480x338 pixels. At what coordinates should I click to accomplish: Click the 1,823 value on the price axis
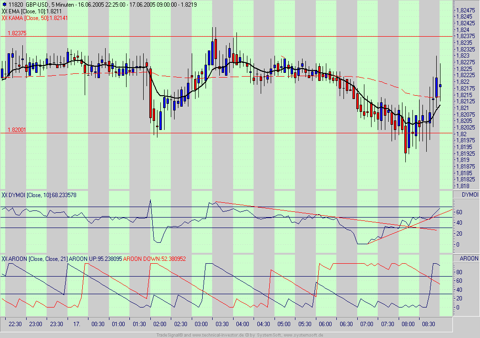462,56
